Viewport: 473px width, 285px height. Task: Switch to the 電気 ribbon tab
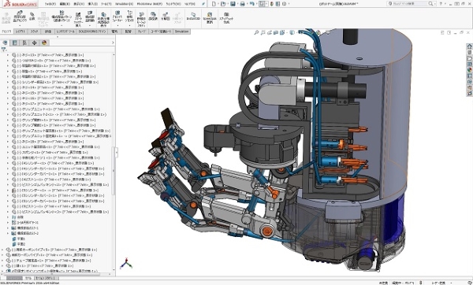114,31
